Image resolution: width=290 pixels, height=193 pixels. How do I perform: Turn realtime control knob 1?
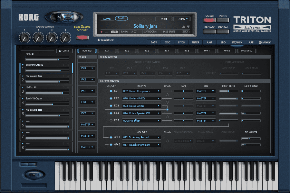[x=24, y=38]
